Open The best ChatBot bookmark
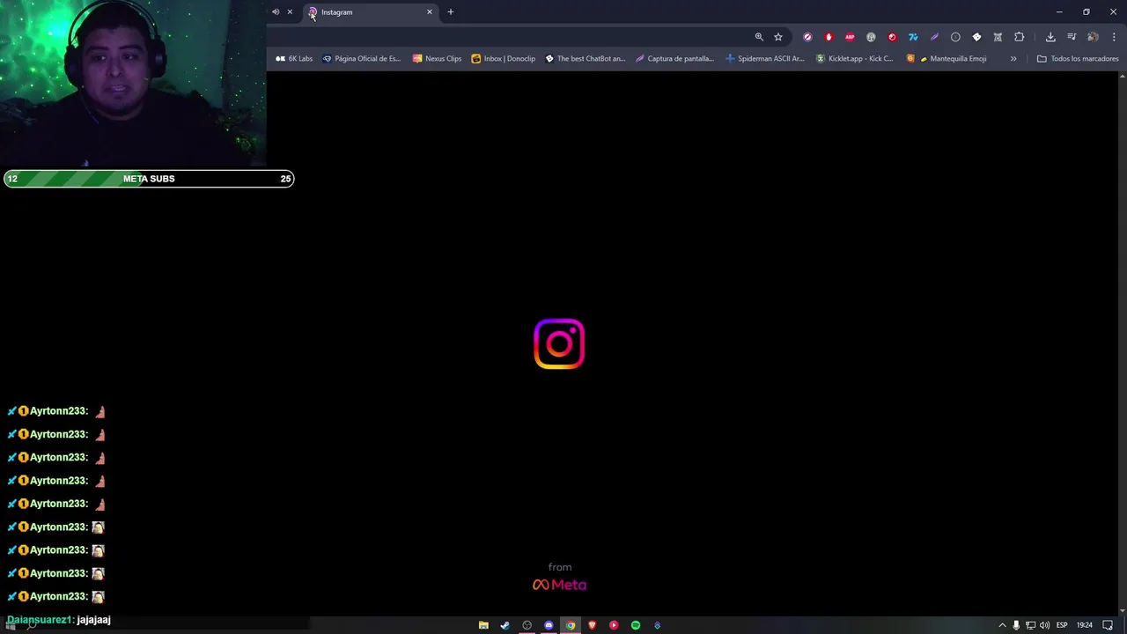 [585, 59]
